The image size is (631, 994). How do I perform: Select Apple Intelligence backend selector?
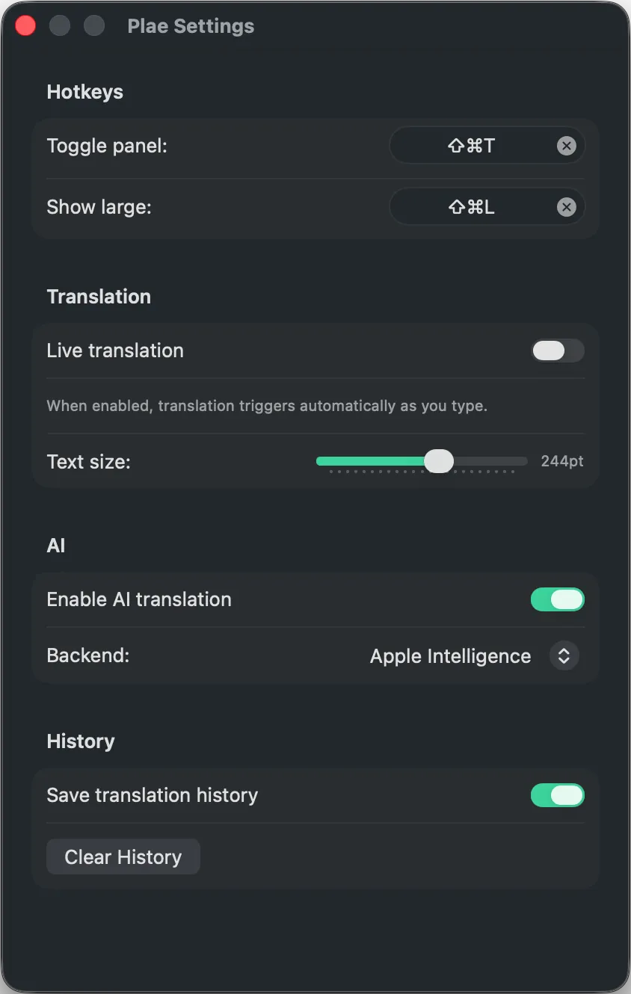[449, 655]
